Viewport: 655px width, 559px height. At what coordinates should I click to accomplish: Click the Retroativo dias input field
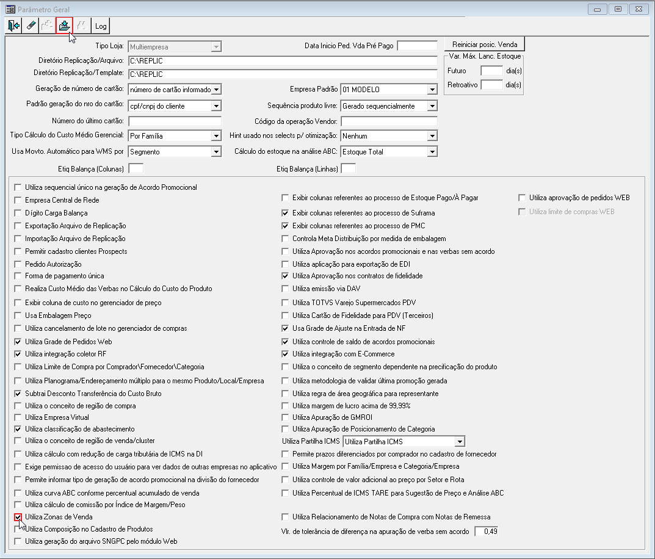click(x=491, y=85)
